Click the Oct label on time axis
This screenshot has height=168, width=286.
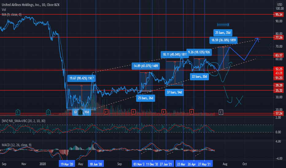coord(244,164)
